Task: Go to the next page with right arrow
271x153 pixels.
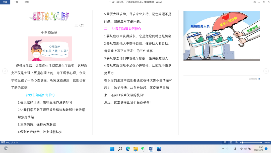Action: click(x=266, y=71)
